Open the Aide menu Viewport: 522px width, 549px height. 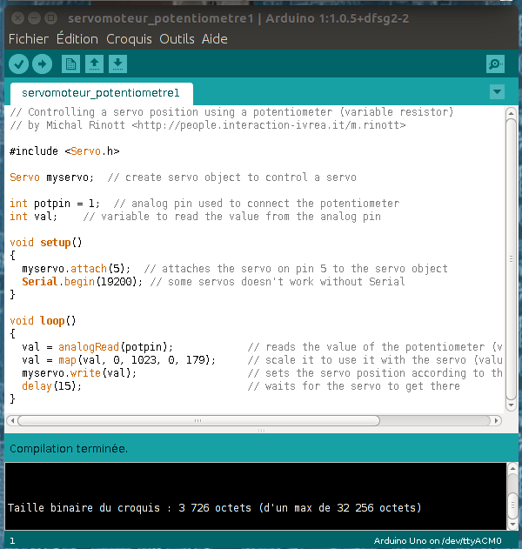215,39
